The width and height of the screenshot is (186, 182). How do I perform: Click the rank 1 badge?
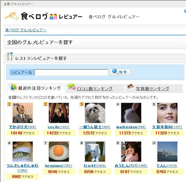[9, 104]
